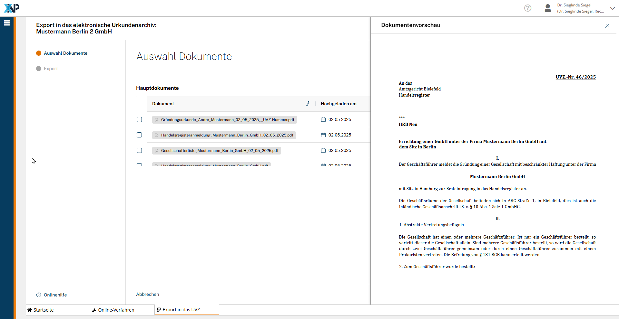Go to the Export wizard step

click(x=51, y=69)
